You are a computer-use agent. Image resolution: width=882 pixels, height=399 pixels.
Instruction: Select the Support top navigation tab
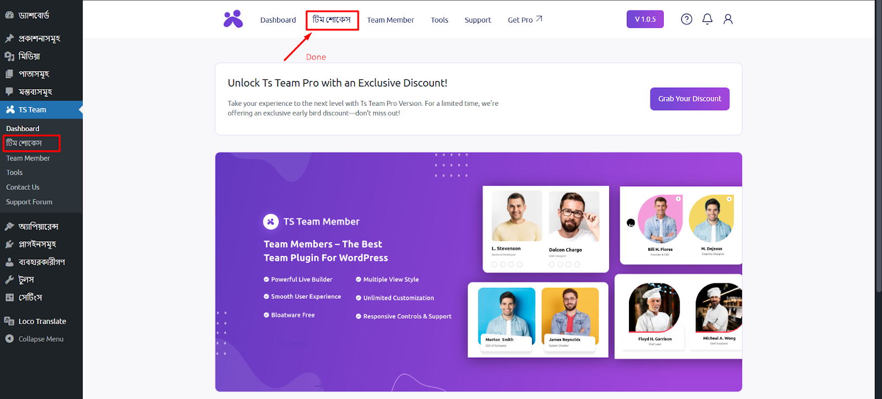click(x=477, y=20)
